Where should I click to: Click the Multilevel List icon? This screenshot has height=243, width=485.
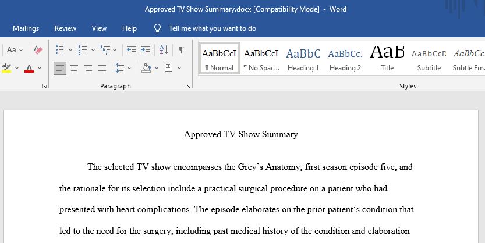click(x=105, y=50)
